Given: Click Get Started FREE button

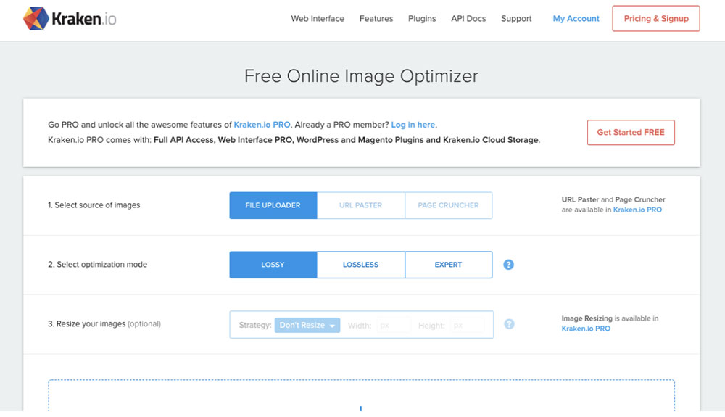Looking at the screenshot, I should click(x=631, y=132).
